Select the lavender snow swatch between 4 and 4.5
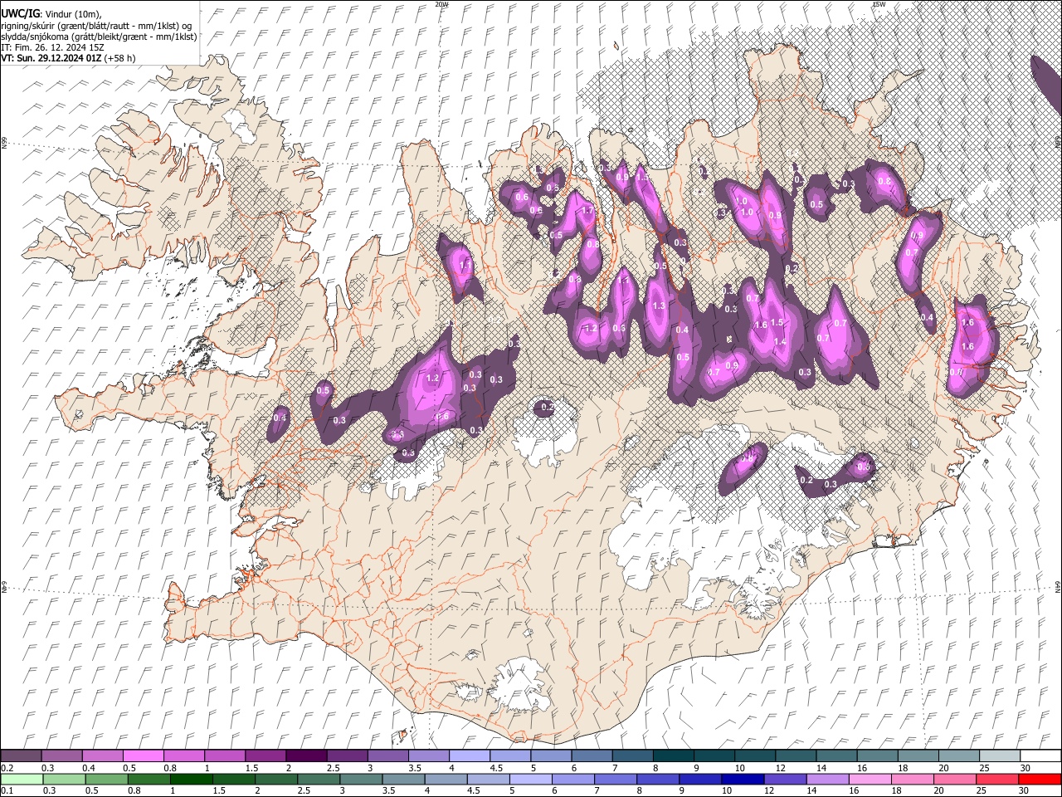 (470, 756)
